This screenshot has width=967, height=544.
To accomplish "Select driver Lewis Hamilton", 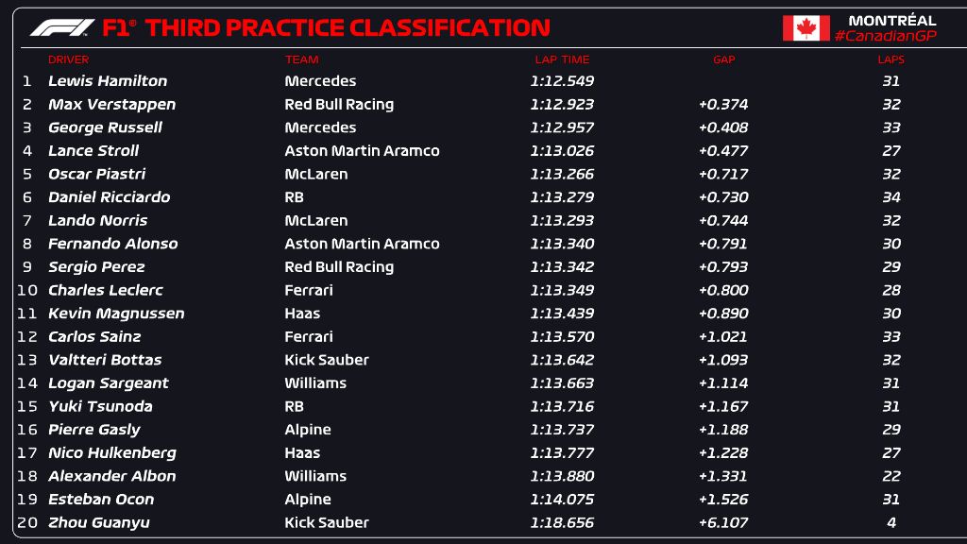I will click(x=108, y=81).
